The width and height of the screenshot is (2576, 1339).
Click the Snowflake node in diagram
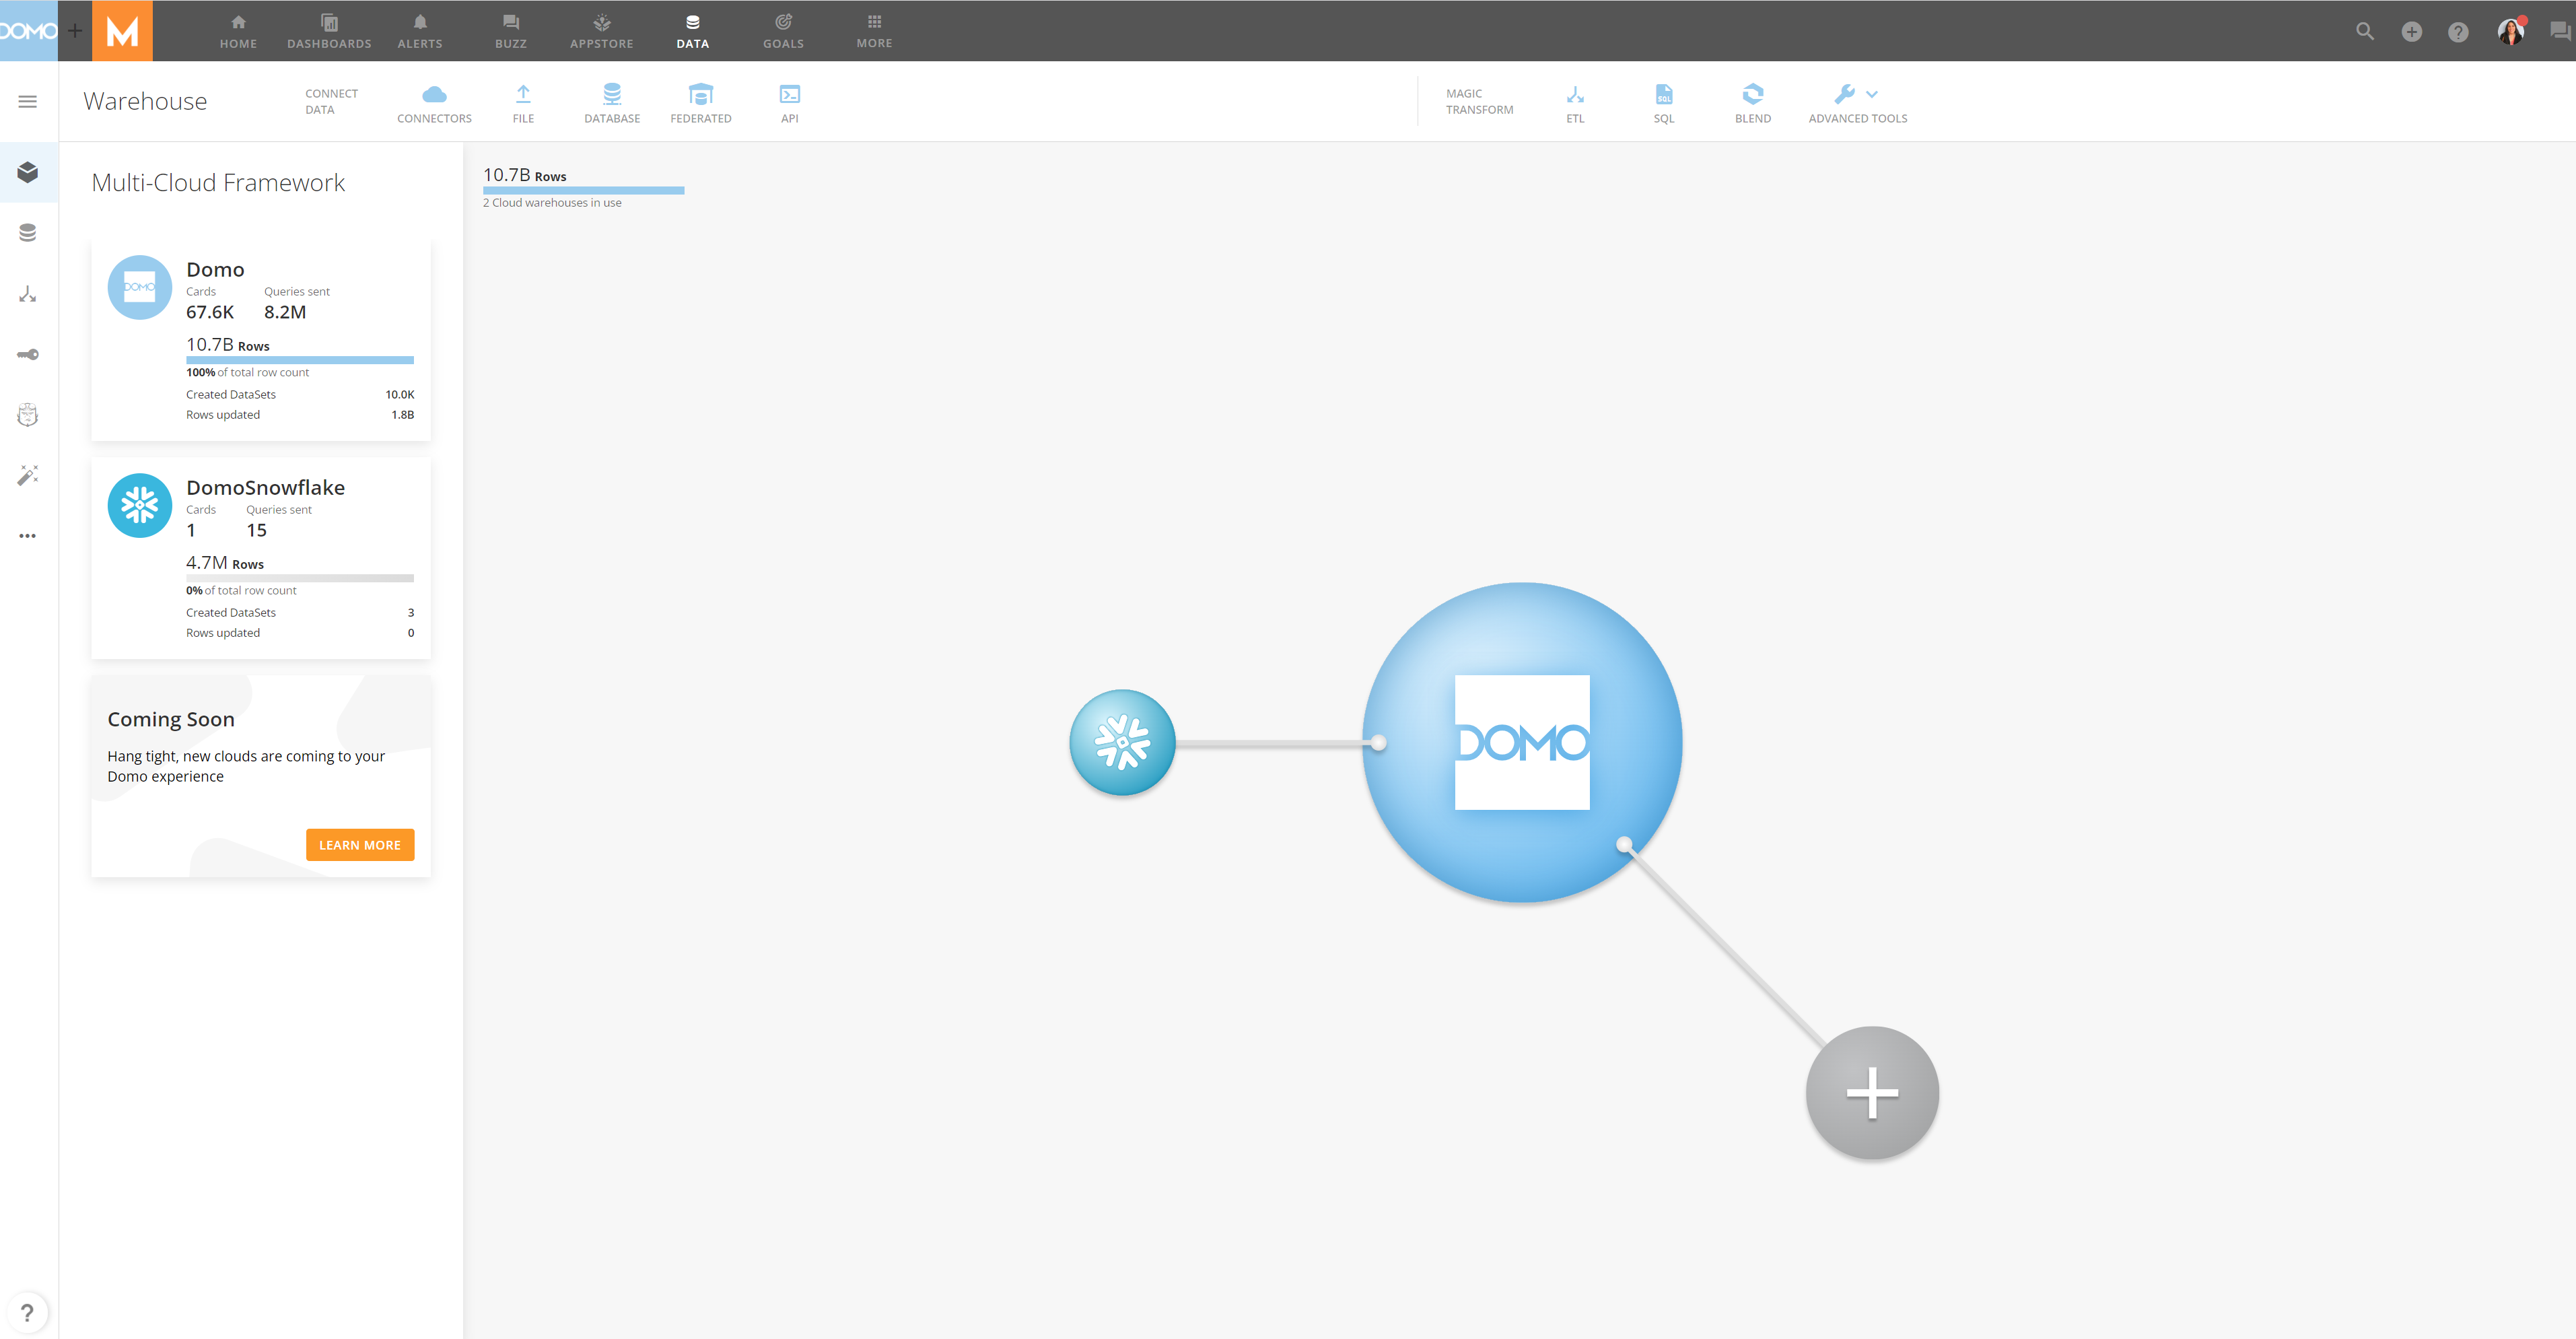tap(1122, 742)
